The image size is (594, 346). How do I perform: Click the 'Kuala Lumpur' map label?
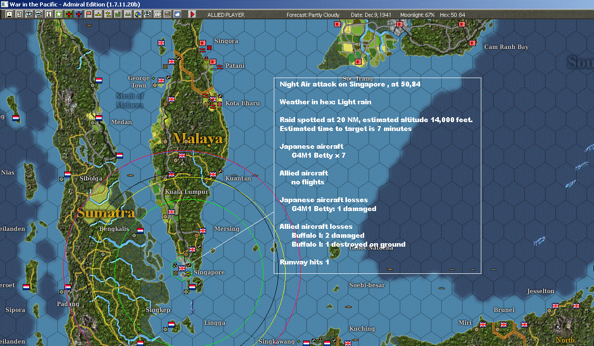187,191
